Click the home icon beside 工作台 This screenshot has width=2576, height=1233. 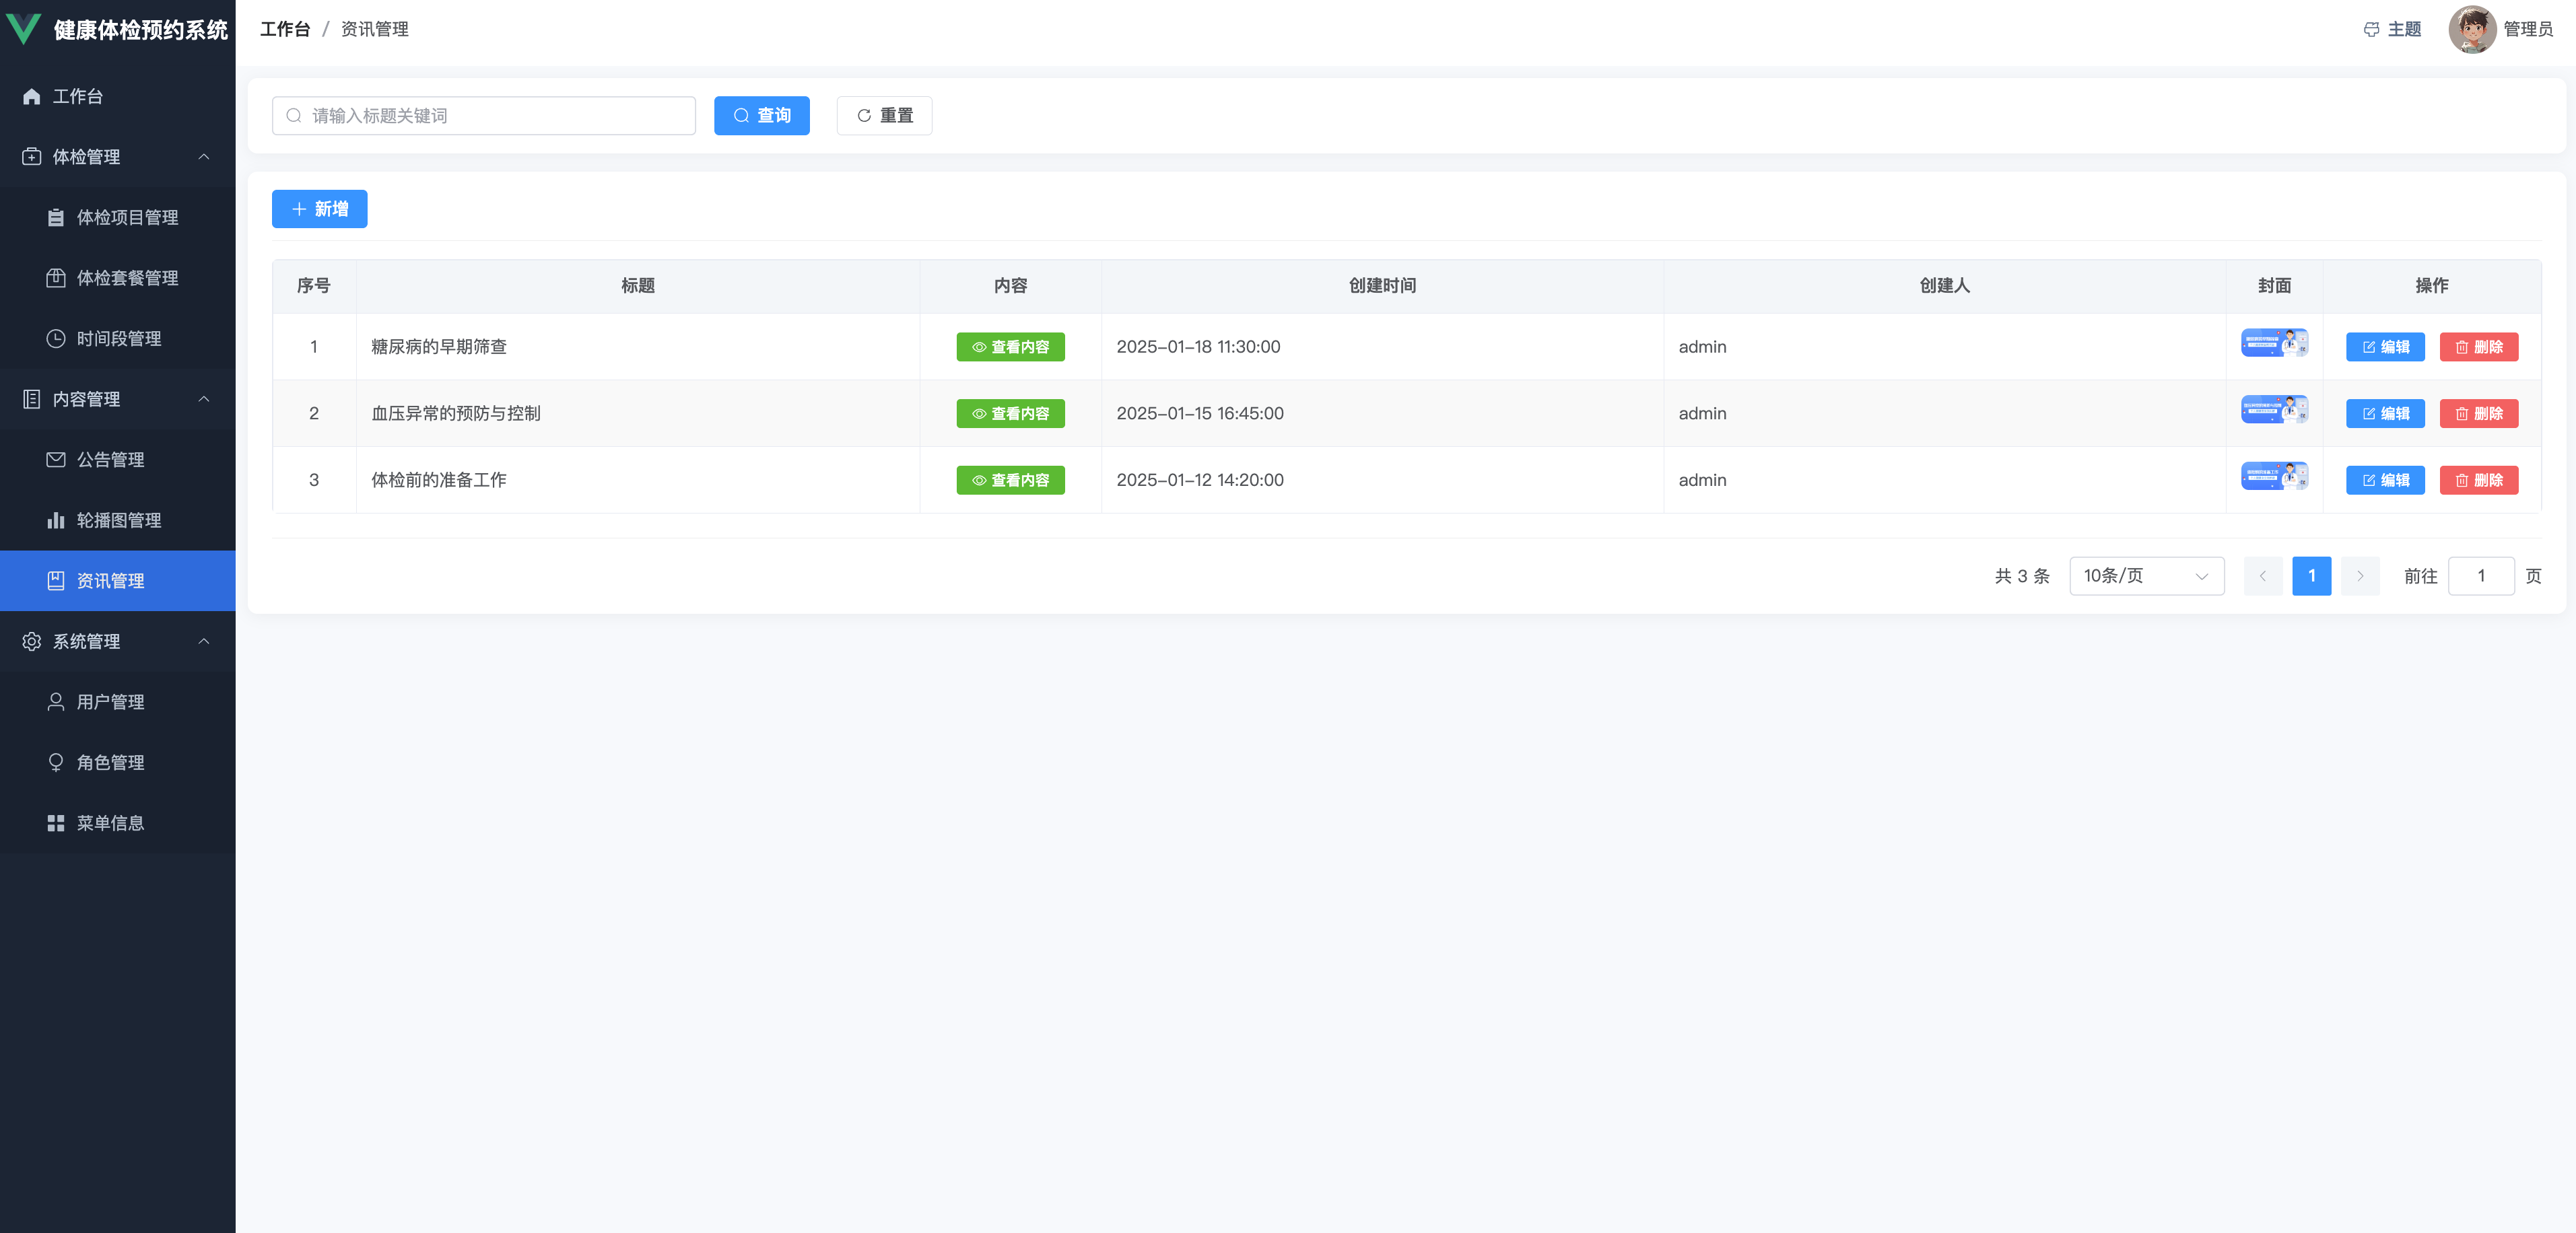32,96
